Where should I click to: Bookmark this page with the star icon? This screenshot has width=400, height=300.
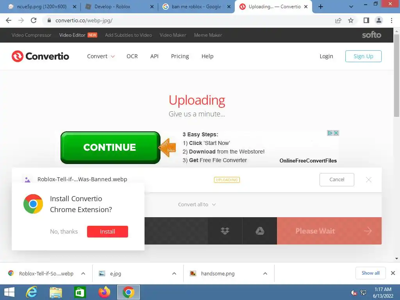point(351,20)
